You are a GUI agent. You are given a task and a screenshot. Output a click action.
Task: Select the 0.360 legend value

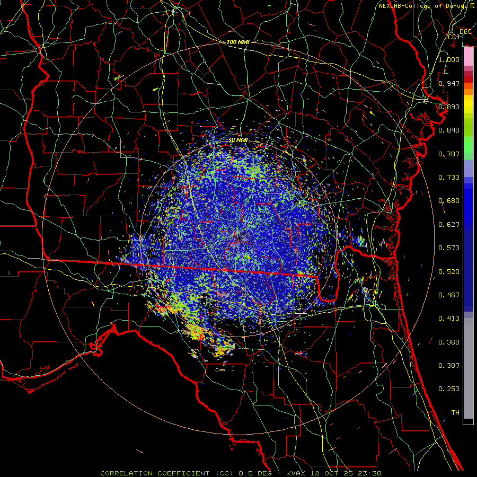click(x=449, y=342)
